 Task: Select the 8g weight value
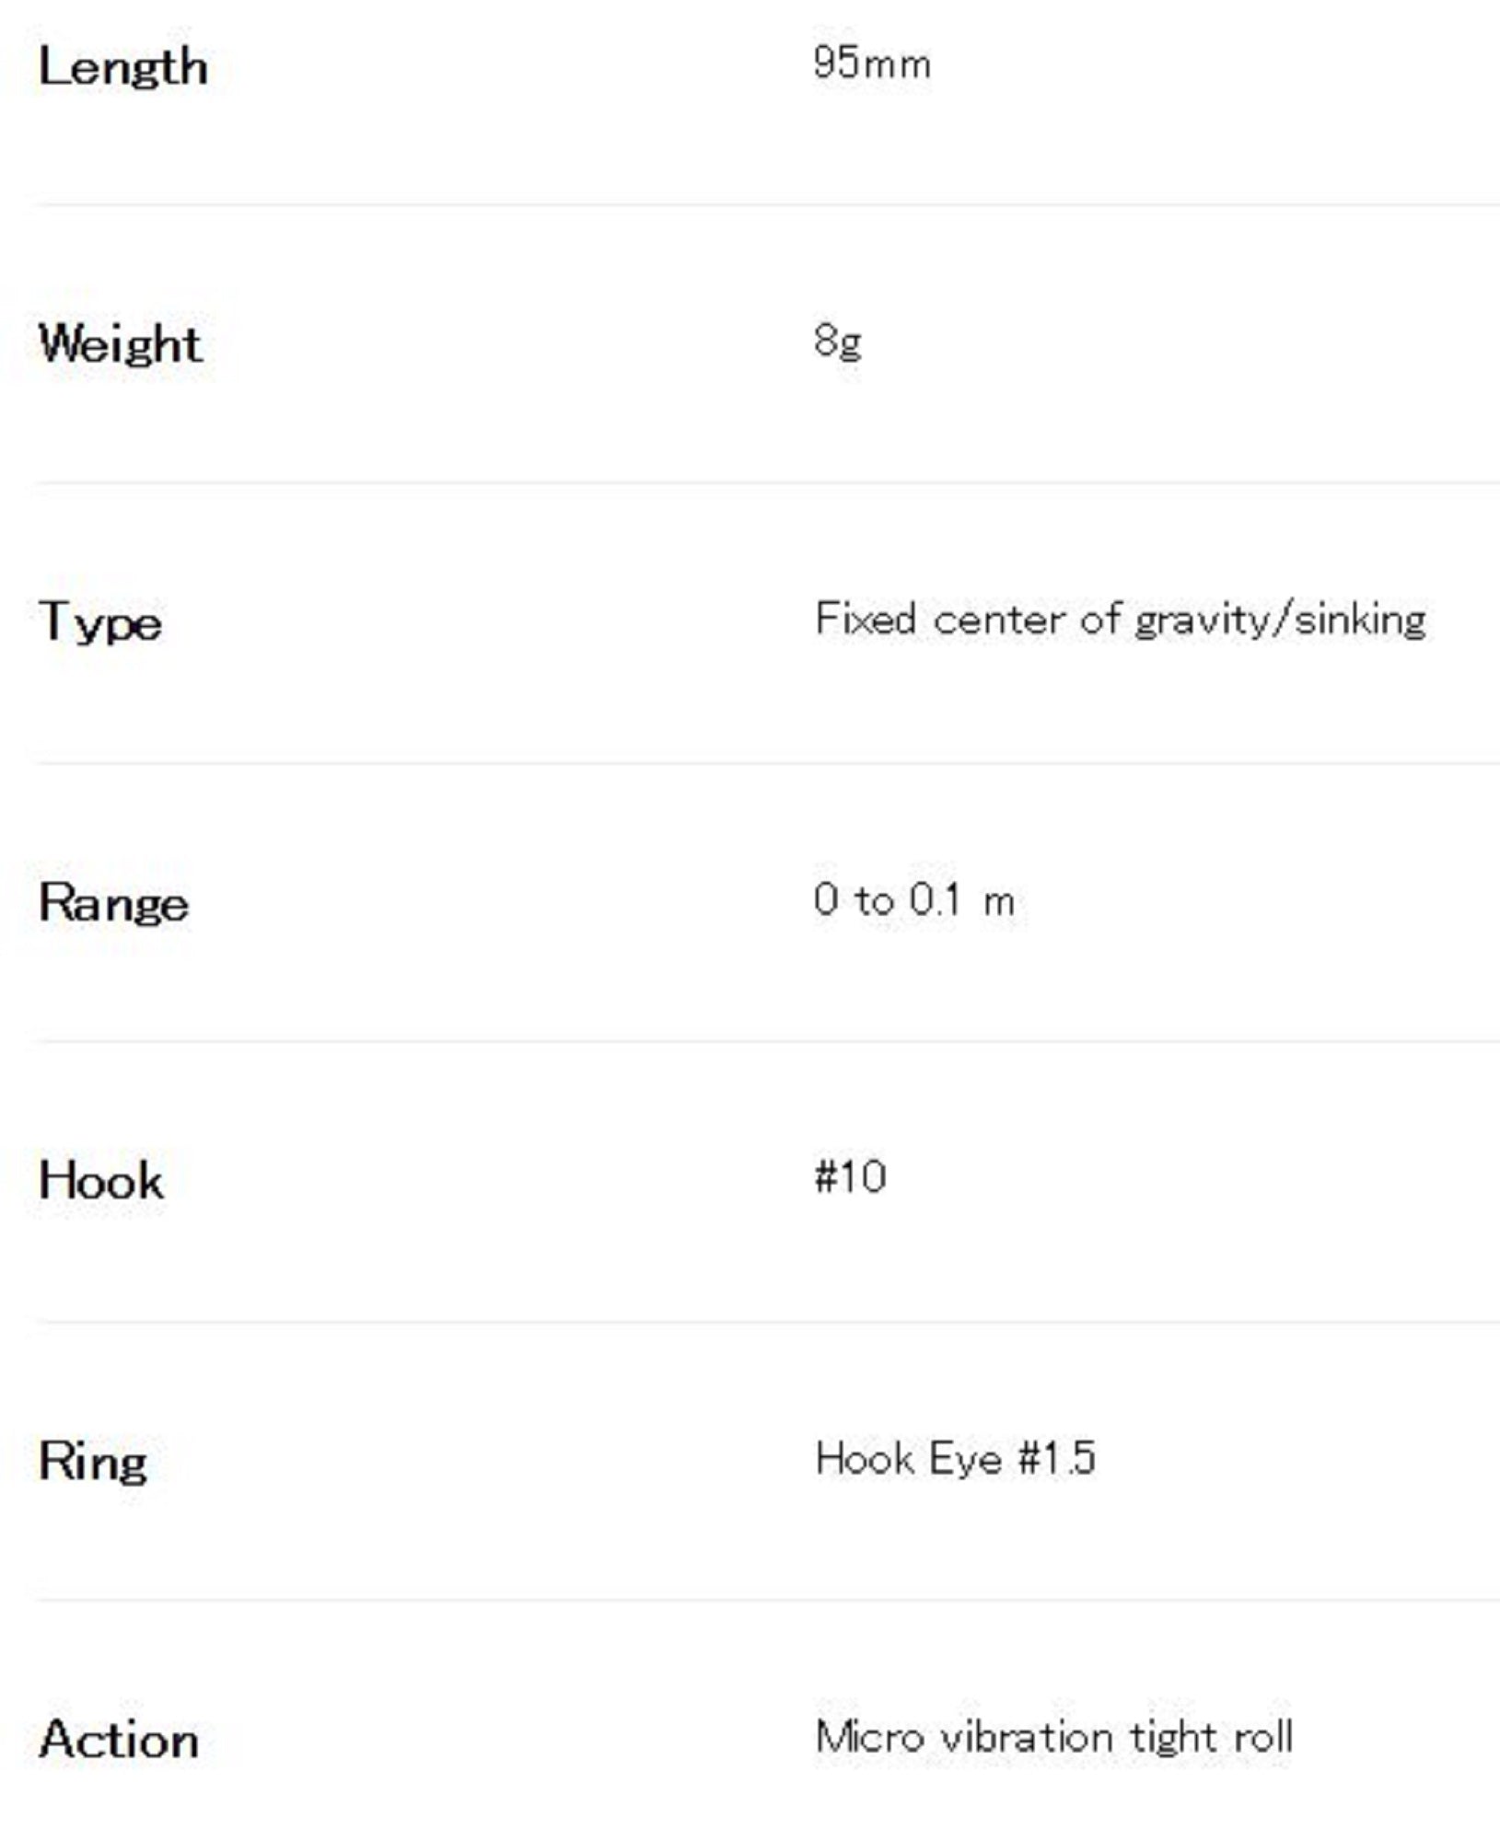click(838, 342)
